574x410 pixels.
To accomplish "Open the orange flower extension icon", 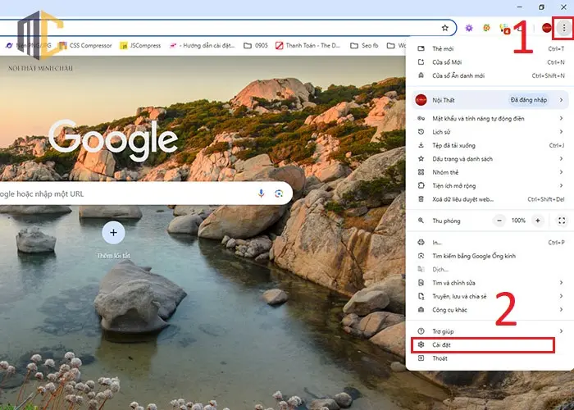I will tap(486, 28).
